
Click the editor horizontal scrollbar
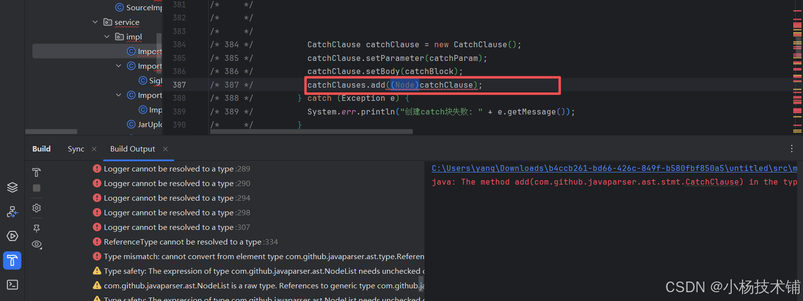pos(311,132)
